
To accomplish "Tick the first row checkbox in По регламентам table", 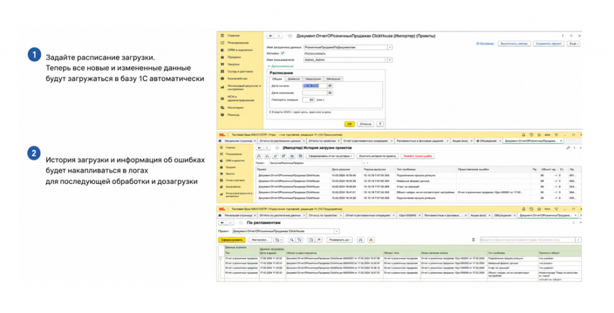I will coord(221,258).
